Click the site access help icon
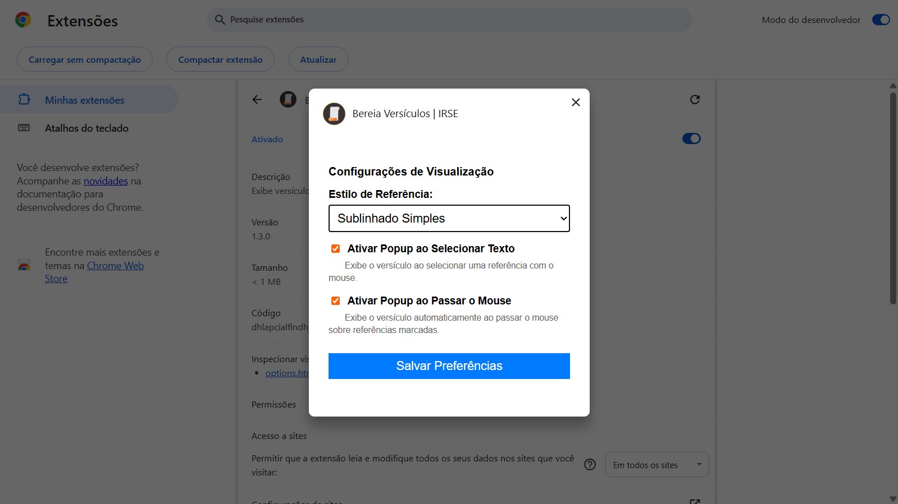This screenshot has width=898, height=504. point(590,465)
